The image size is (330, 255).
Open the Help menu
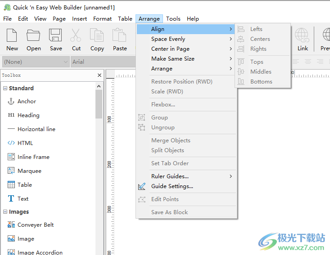click(x=193, y=19)
